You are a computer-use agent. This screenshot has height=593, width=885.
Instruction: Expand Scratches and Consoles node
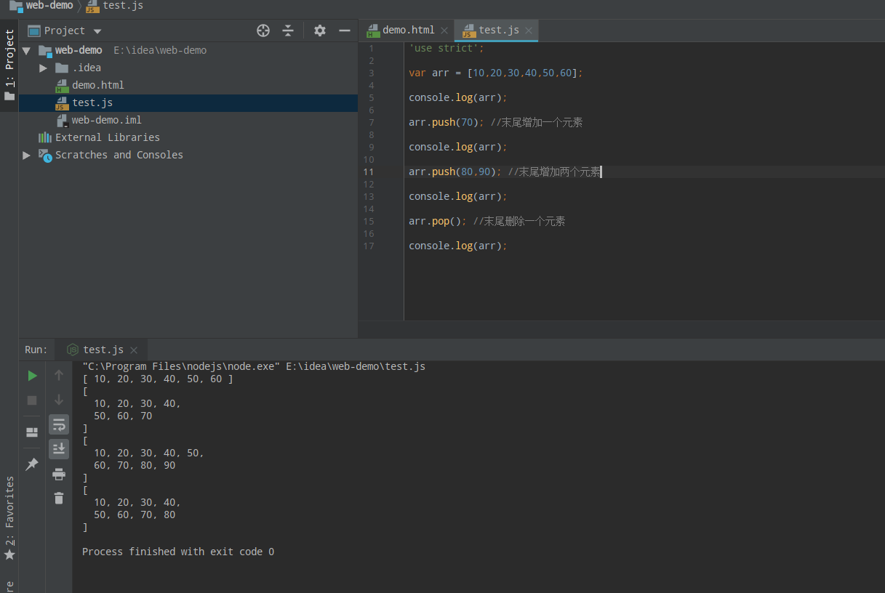coord(26,156)
